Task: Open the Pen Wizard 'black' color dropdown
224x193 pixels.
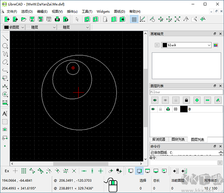Action: (x=186, y=45)
